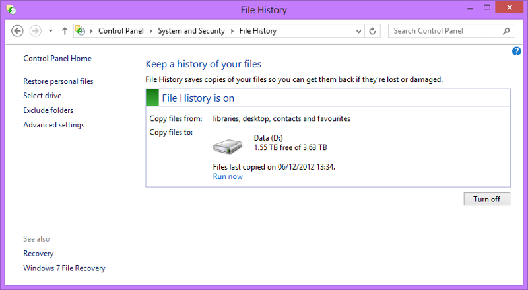Click the Forward navigation arrow

(36, 31)
